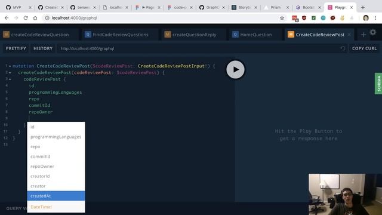
Task: Switch to the HomeQuestion tab
Action: (255, 35)
